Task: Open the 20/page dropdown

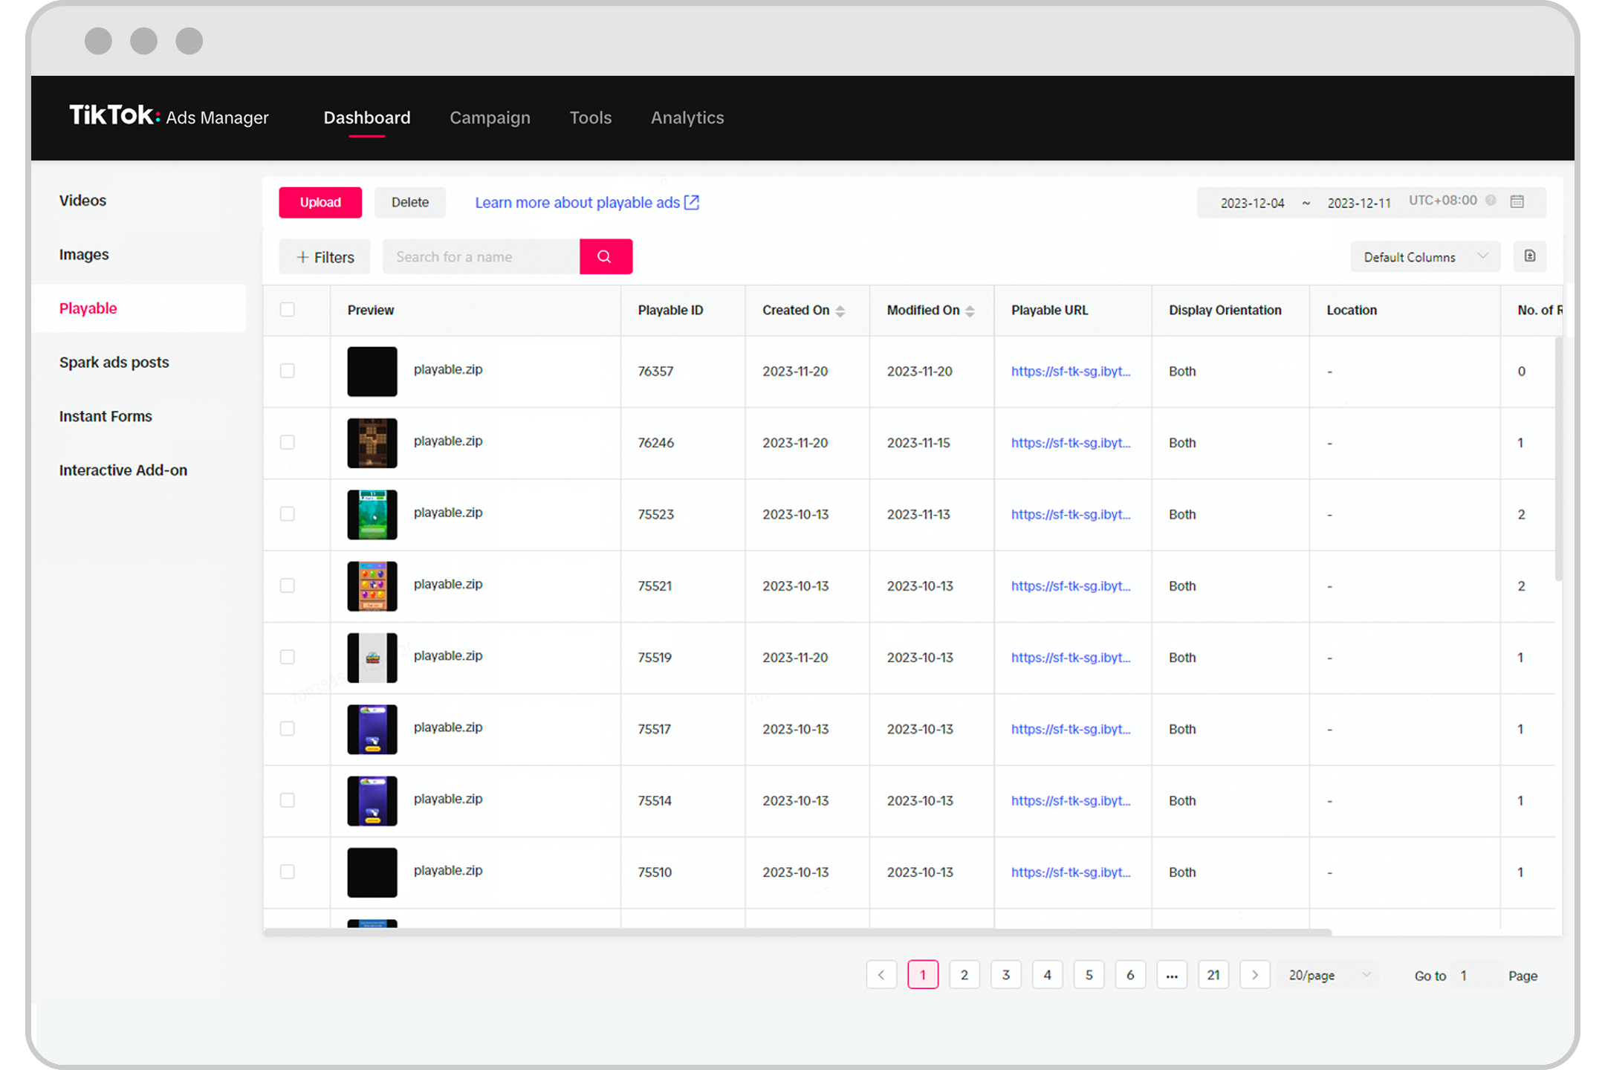Action: click(x=1327, y=974)
